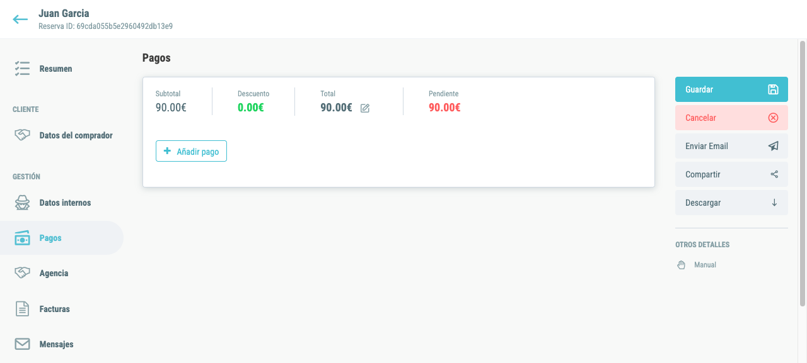This screenshot has height=363, width=807.
Task: Edit the total with pencil icon
Action: [365, 108]
